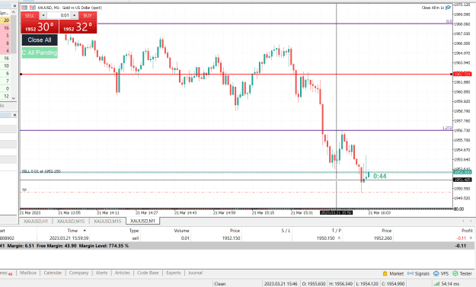Click the dark Close All button
476x287 pixels.
pos(40,40)
